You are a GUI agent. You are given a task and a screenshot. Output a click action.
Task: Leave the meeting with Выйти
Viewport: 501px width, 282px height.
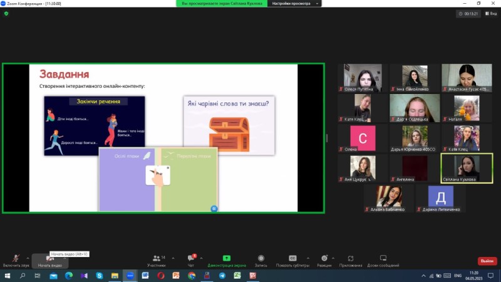pos(487,261)
